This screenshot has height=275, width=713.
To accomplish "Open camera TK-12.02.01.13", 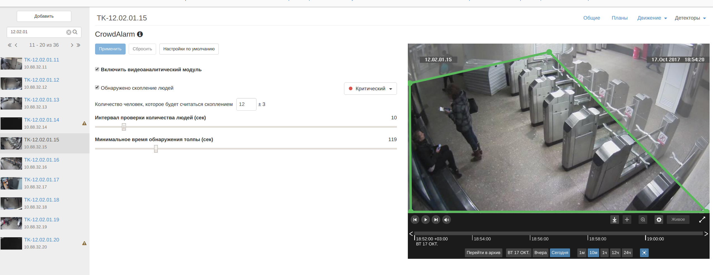I will (41, 100).
